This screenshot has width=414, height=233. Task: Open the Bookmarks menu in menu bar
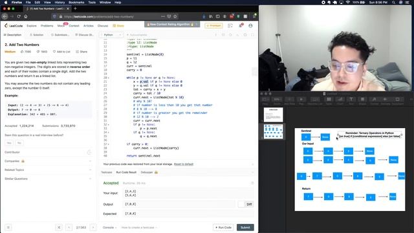coord(76,3)
